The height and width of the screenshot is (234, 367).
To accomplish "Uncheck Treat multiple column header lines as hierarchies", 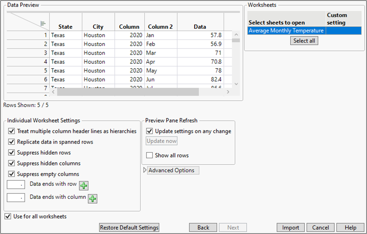I will coord(11,131).
